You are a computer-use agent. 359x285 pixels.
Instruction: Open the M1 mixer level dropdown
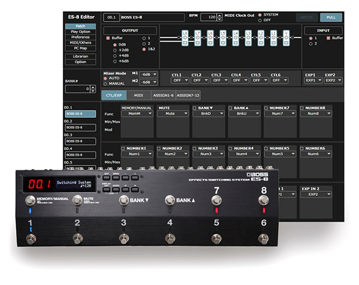click(148, 75)
